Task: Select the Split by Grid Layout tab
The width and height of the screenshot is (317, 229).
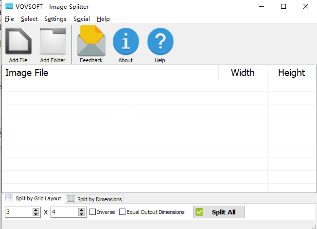Action: pyautogui.click(x=34, y=198)
